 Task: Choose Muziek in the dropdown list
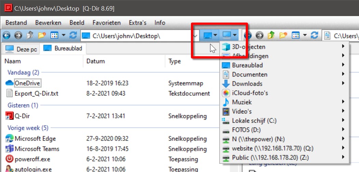coord(284,102)
